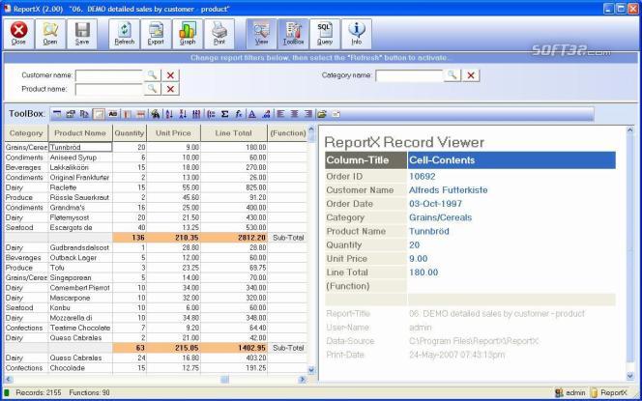Click the ReportX status bar entry
The height and width of the screenshot is (401, 642).
pos(609,393)
